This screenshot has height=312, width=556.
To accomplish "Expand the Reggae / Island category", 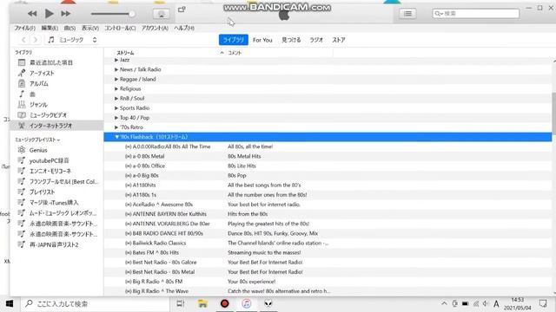I will (x=116, y=79).
